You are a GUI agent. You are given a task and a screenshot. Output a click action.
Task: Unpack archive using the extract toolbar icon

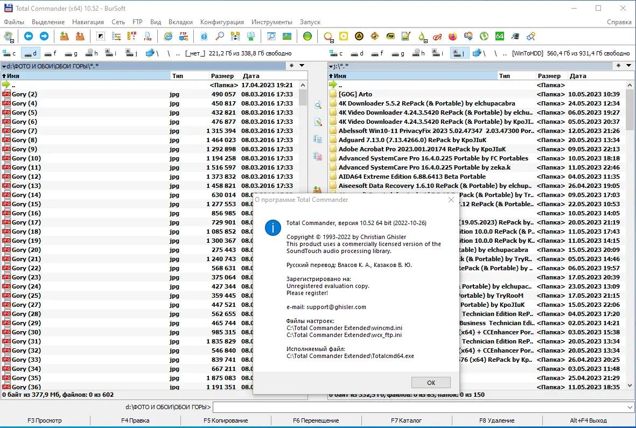pos(80,37)
